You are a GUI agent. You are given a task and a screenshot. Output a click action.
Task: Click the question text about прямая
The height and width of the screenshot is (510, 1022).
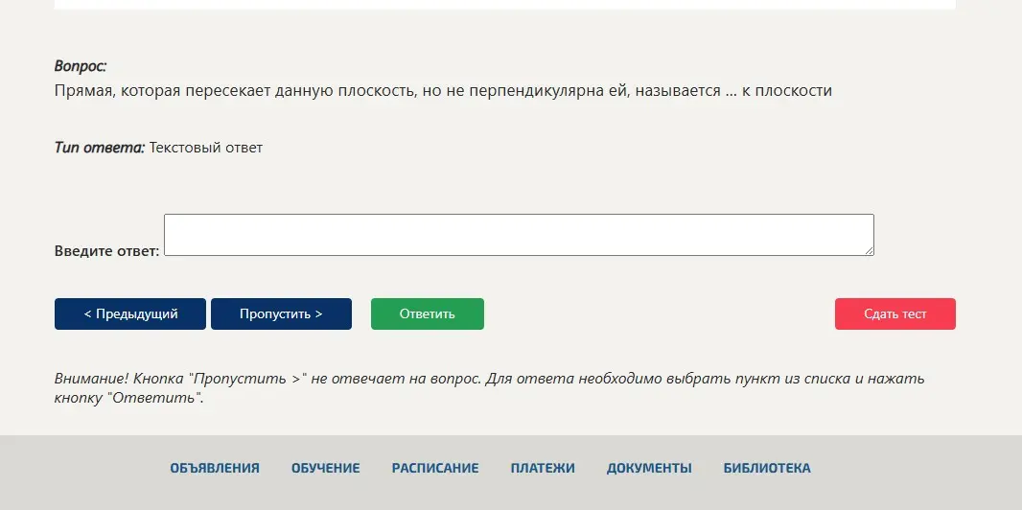[443, 90]
